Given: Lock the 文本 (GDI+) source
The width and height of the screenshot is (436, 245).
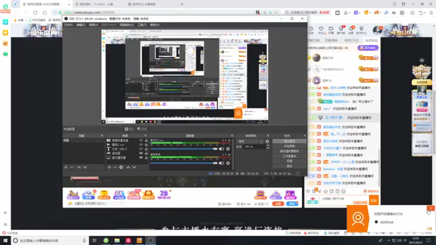Looking at the screenshot, I should (x=146, y=149).
